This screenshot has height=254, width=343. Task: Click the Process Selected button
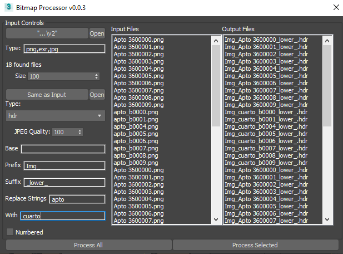pos(255,245)
